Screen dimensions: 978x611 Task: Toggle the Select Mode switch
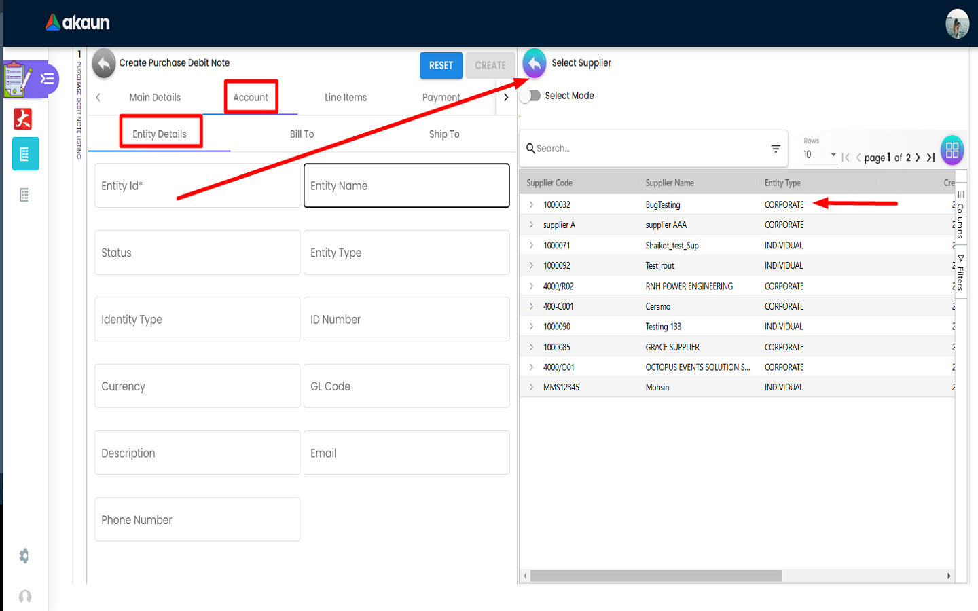(x=530, y=96)
